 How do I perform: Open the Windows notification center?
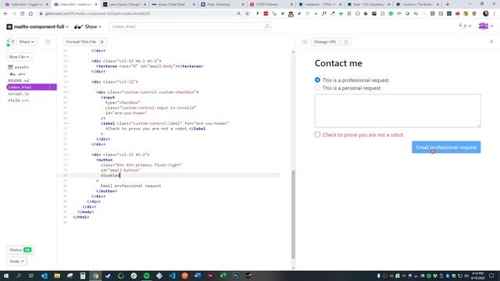491,276
